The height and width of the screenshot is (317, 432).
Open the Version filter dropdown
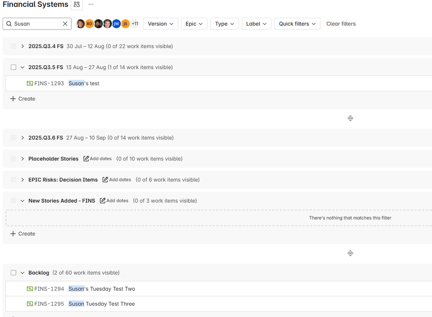(160, 24)
